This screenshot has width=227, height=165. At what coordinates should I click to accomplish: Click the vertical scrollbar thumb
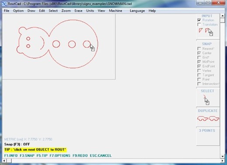click(x=223, y=20)
